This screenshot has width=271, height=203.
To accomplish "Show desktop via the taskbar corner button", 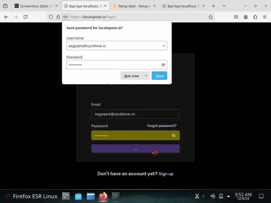I will [x=261, y=196].
